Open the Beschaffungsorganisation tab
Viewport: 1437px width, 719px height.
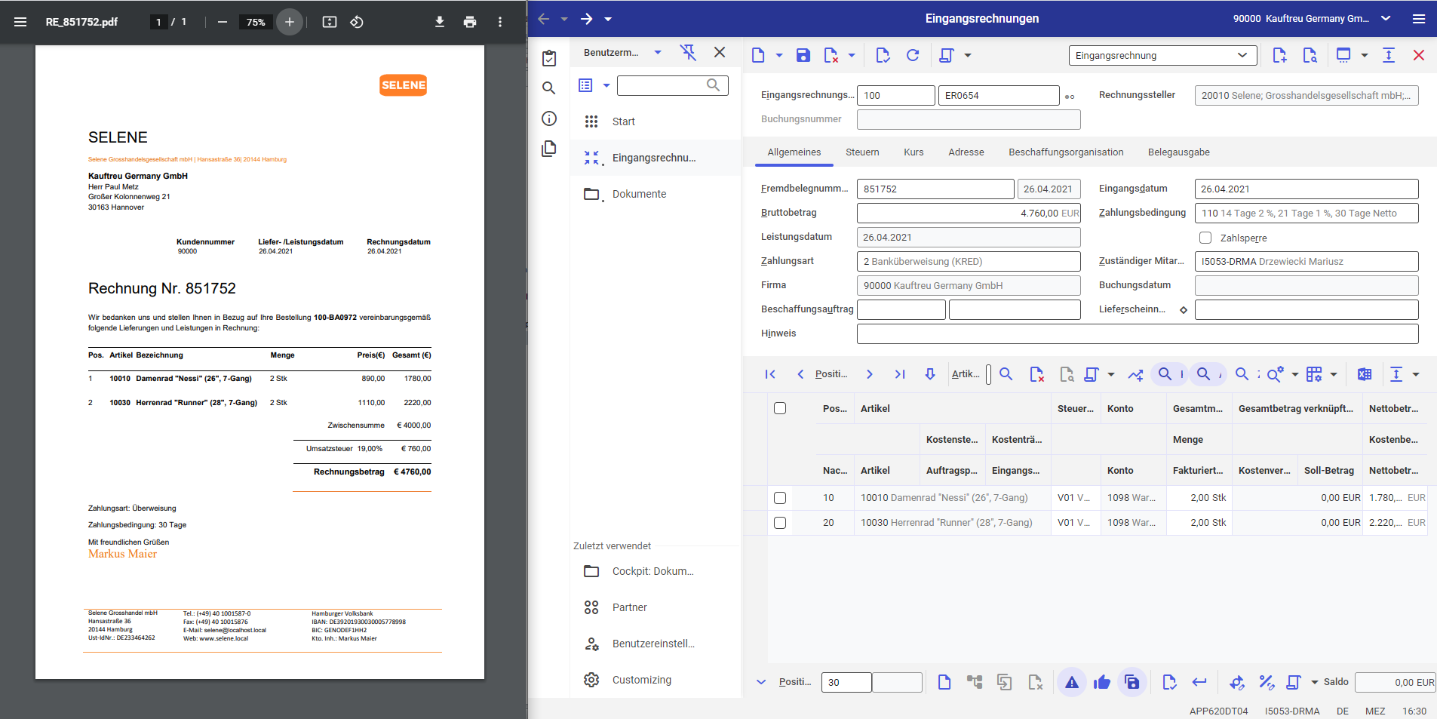pyautogui.click(x=1066, y=152)
